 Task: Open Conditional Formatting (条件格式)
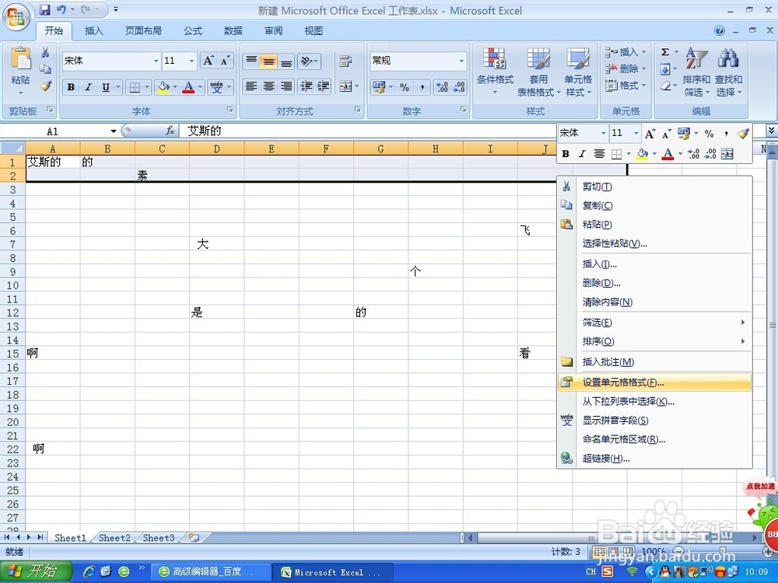(495, 72)
